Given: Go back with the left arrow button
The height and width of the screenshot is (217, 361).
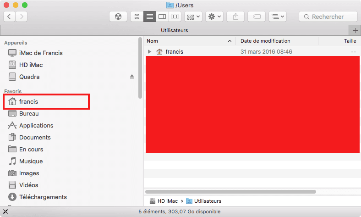Looking at the screenshot, I should (x=10, y=17).
